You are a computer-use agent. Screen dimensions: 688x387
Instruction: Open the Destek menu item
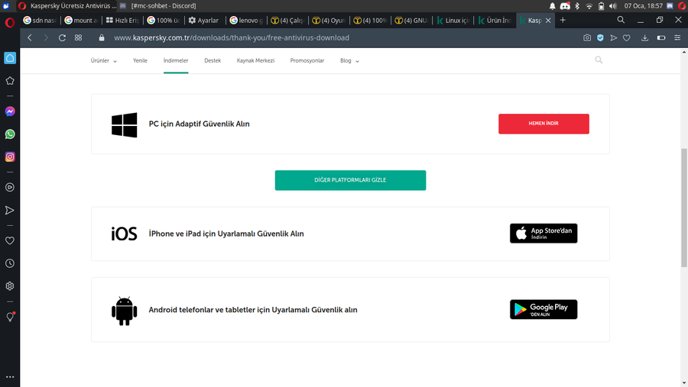click(213, 60)
